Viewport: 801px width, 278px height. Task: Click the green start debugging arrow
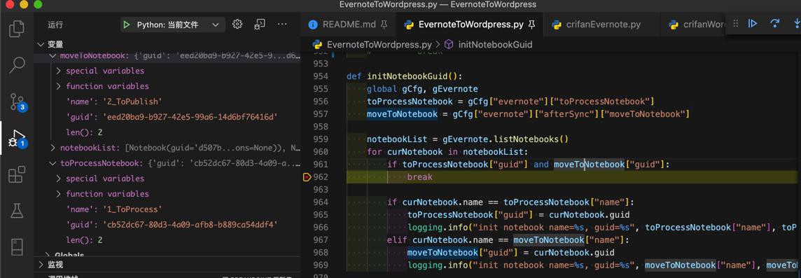point(126,25)
